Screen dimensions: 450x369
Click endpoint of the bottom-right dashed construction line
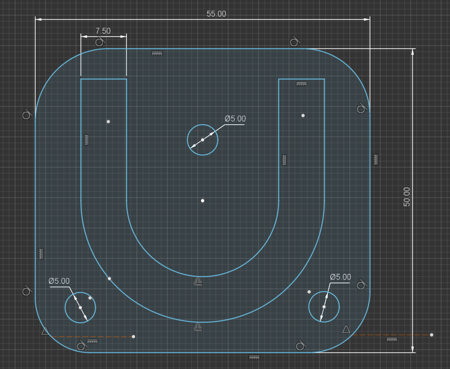coord(431,335)
